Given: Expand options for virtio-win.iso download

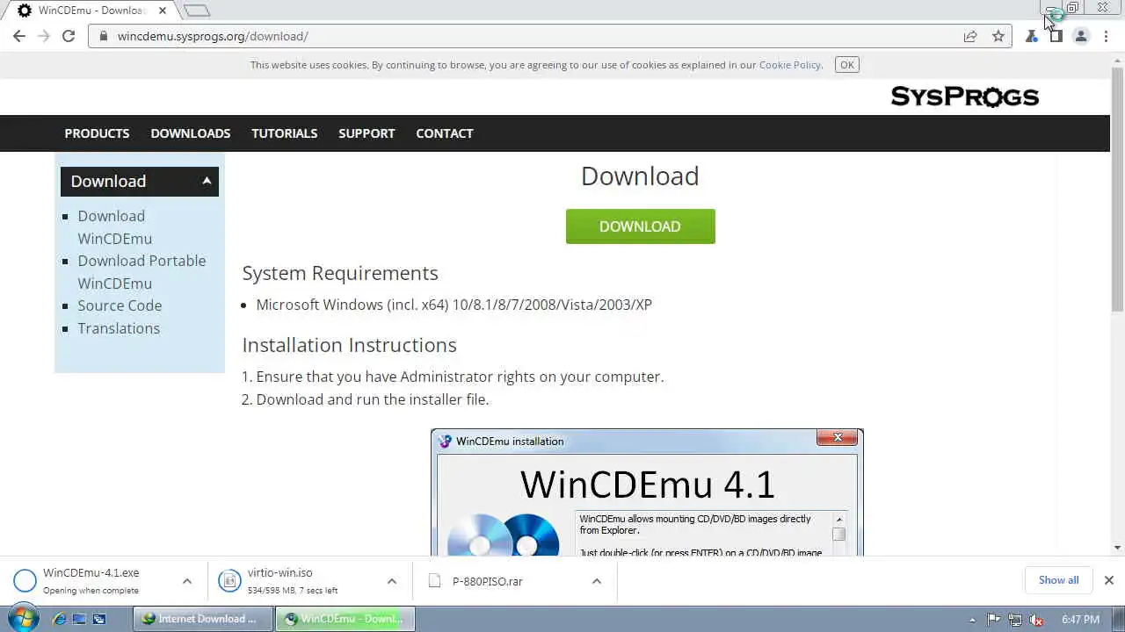Looking at the screenshot, I should [x=392, y=581].
